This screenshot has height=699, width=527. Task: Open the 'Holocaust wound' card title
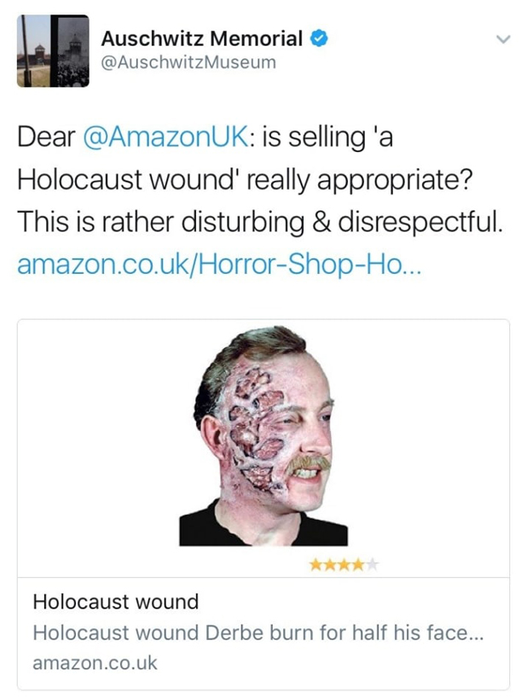116,602
